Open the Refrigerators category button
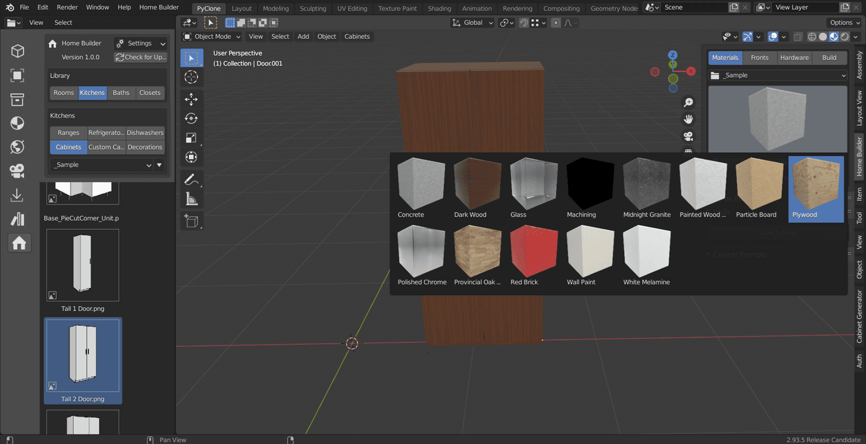The image size is (866, 444). click(x=106, y=133)
